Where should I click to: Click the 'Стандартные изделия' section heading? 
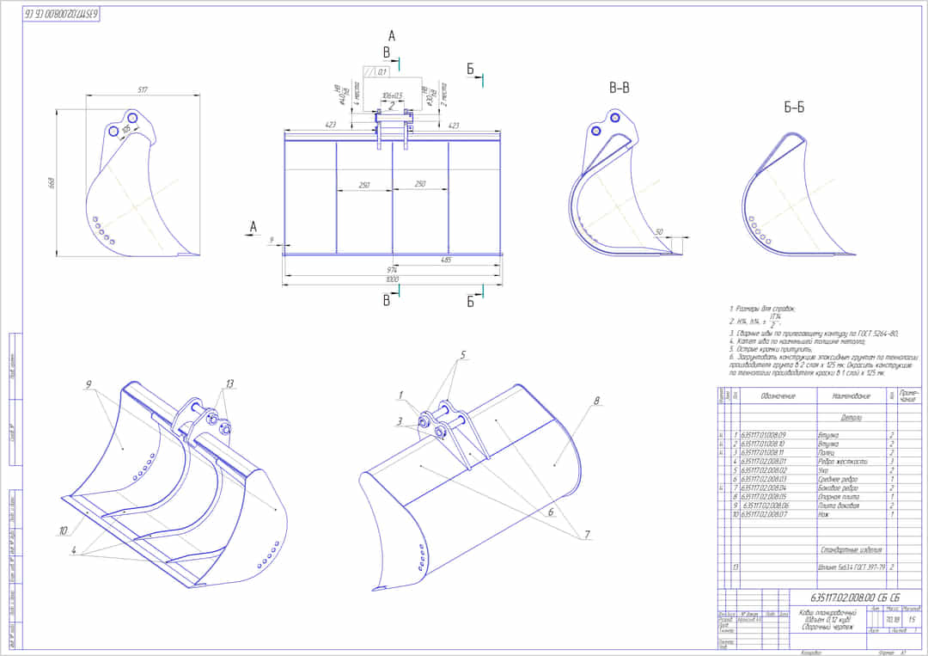[851, 550]
